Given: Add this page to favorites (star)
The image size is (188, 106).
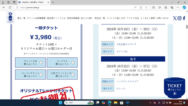Looking at the screenshot, I should [x=146, y=7].
